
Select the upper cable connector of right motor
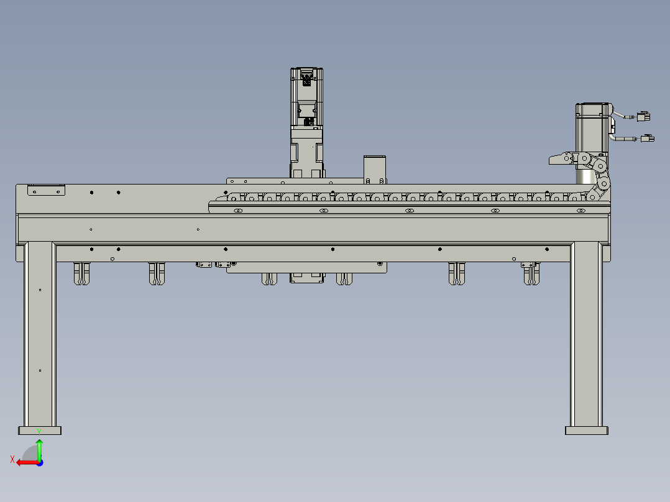[x=643, y=116]
